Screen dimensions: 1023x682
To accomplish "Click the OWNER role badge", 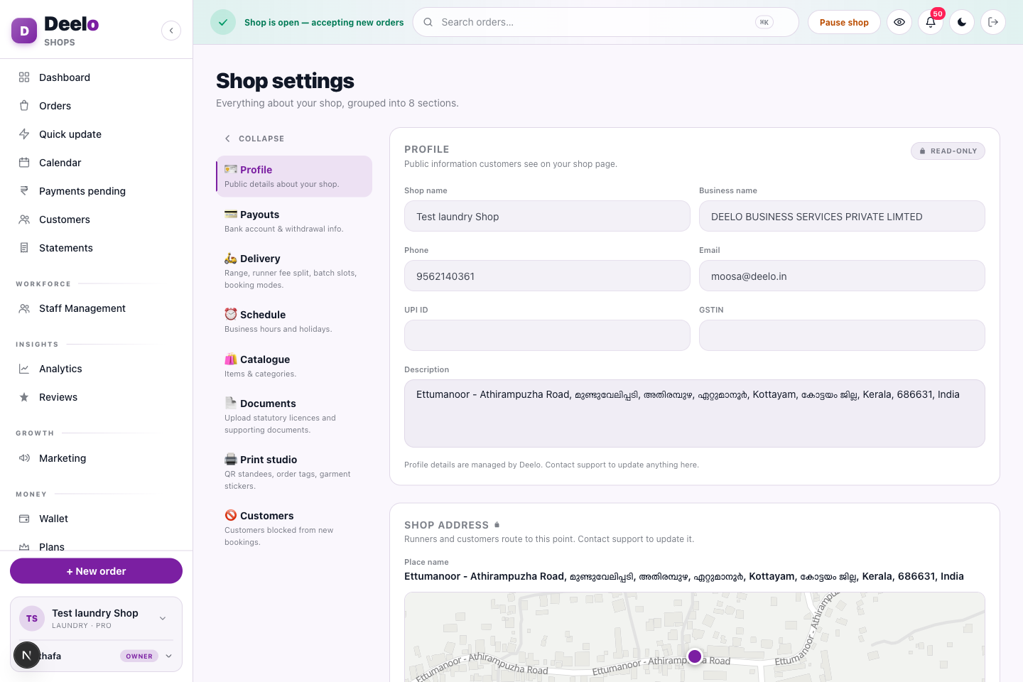I will point(139,656).
